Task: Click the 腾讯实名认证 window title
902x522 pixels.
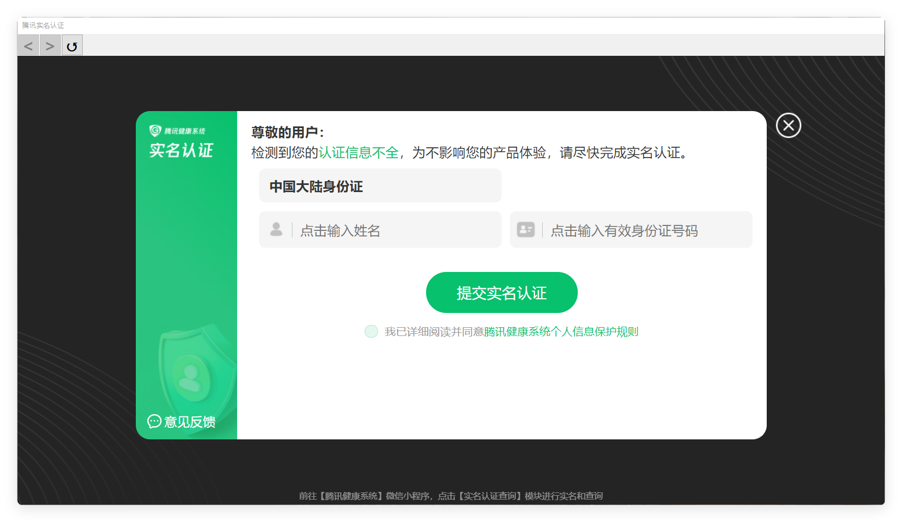Action: [x=43, y=26]
